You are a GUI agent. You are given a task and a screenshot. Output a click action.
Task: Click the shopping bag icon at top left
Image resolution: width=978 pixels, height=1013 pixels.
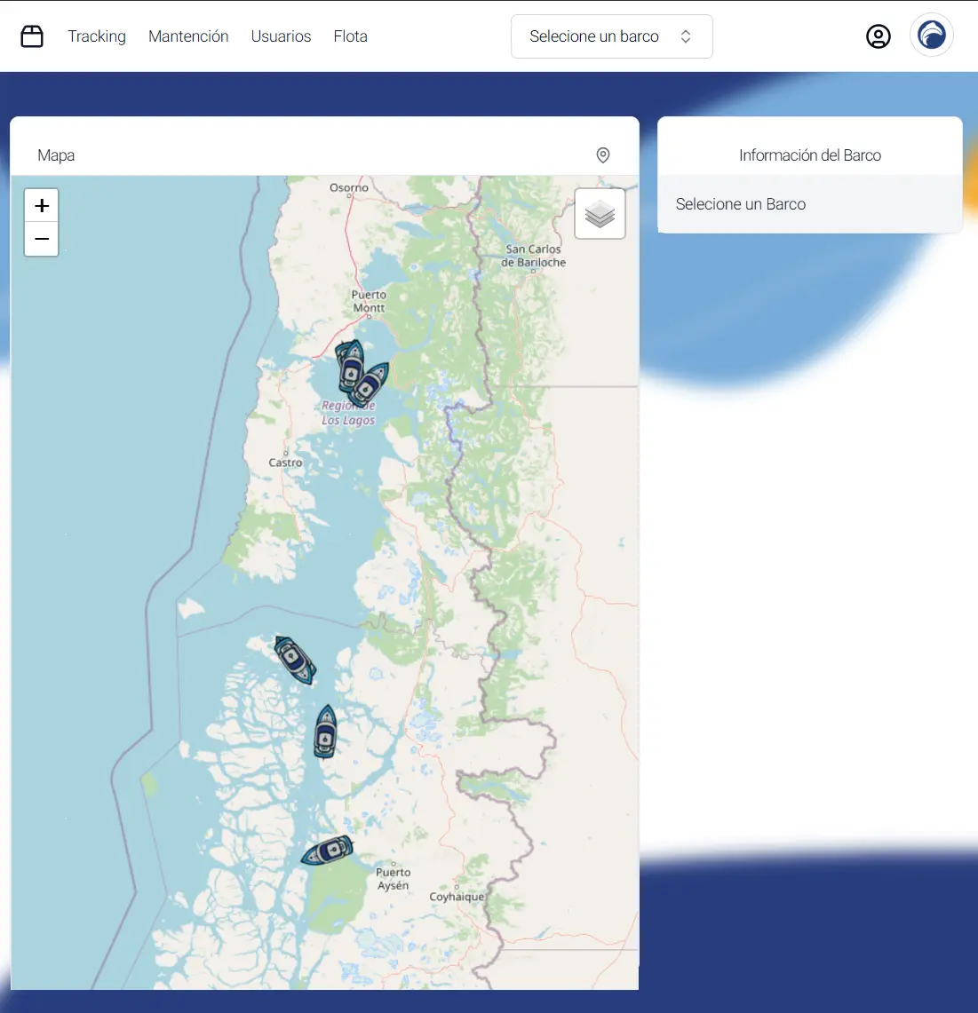32,36
